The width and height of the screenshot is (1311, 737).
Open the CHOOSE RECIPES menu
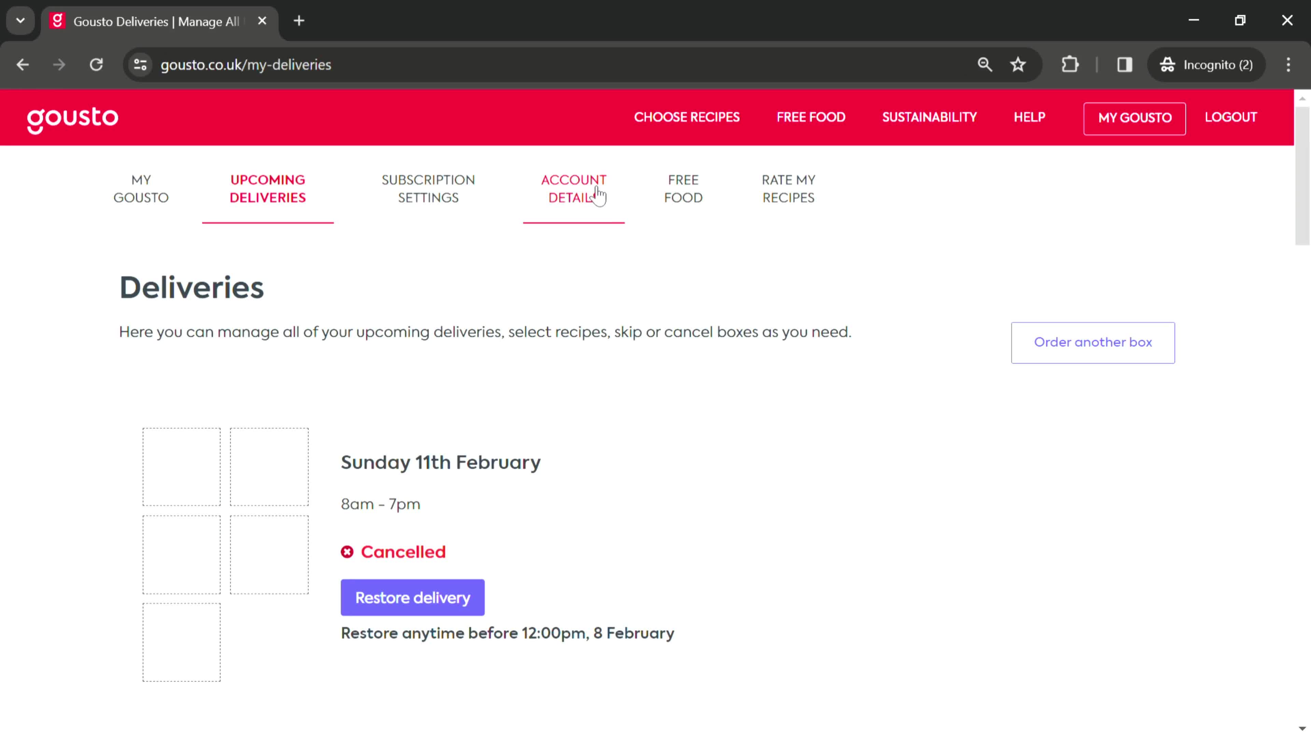(x=687, y=117)
